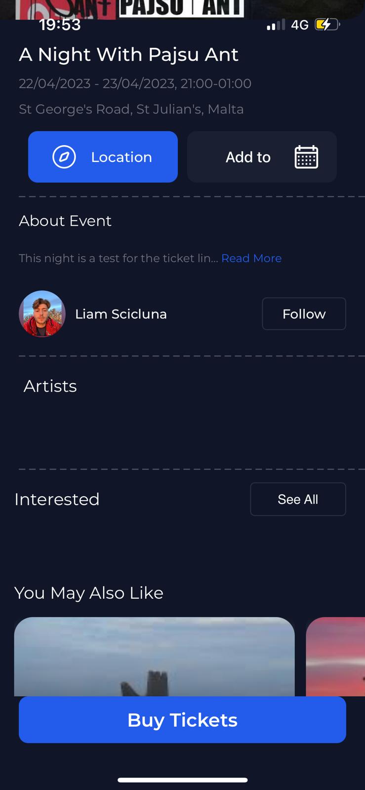Tap the event date and time text
365x790 pixels.
click(x=135, y=83)
